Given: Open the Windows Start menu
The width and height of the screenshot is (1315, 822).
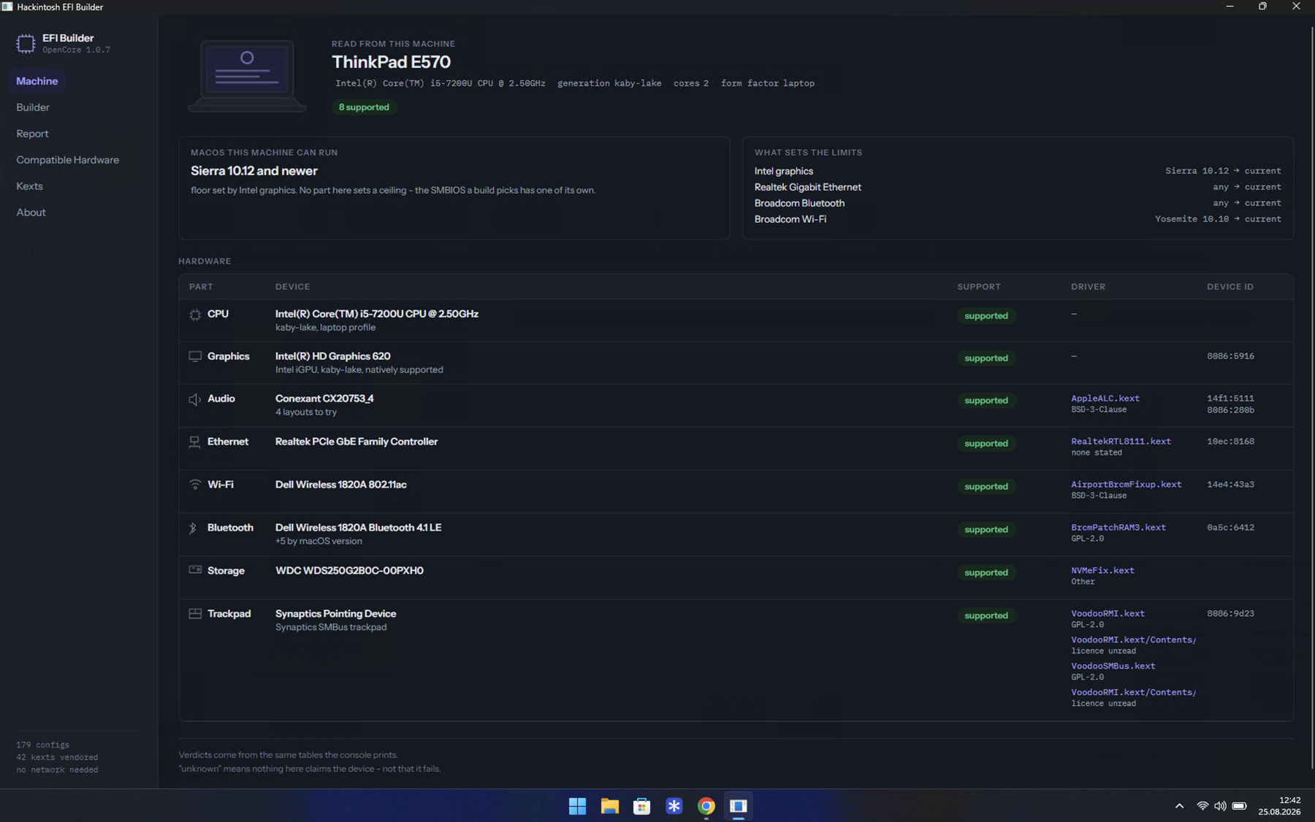Looking at the screenshot, I should click(577, 806).
